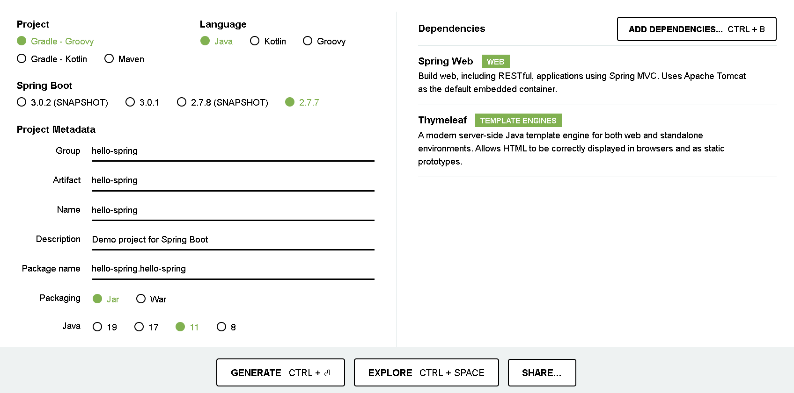Edit the Artifact text field
The height and width of the screenshot is (393, 794).
(233, 180)
